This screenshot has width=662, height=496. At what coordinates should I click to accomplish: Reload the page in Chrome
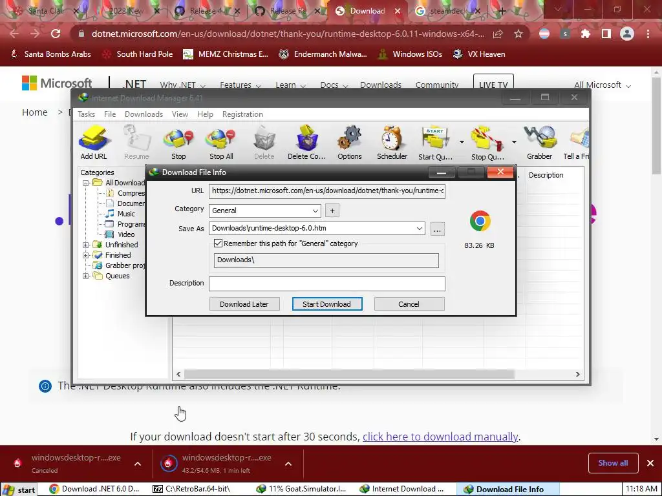click(56, 34)
